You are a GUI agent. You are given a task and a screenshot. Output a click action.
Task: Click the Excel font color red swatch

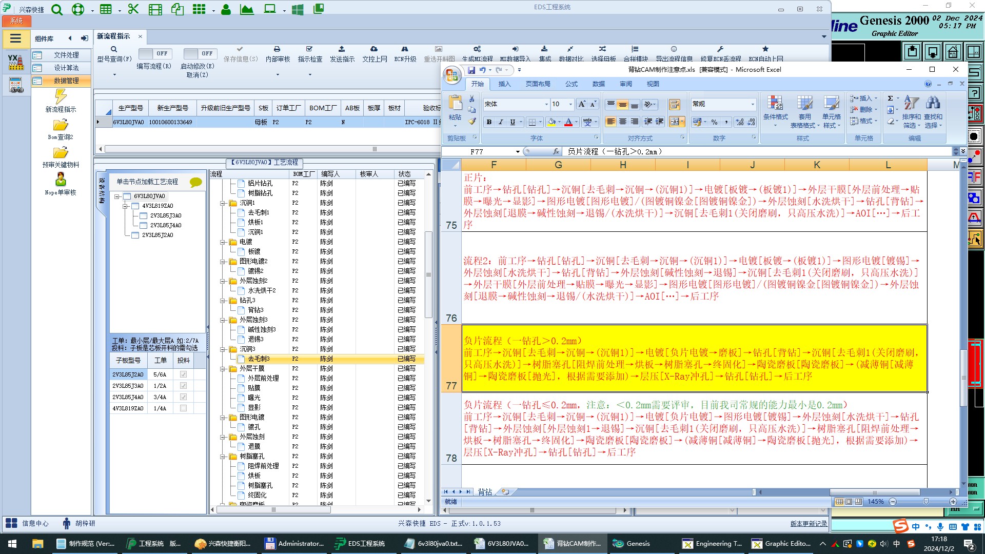pos(568,122)
